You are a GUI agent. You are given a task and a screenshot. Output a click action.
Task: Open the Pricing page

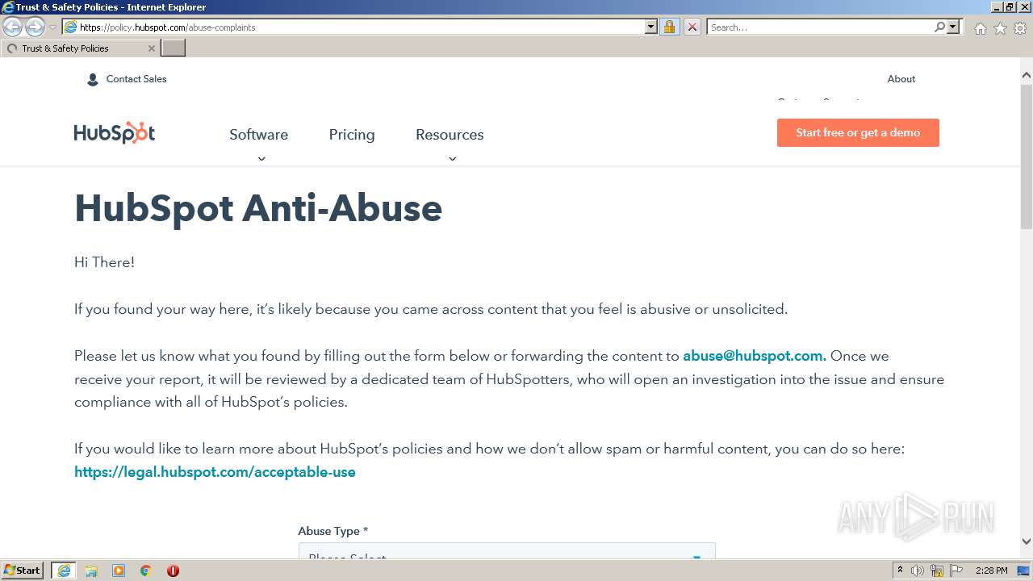point(352,135)
